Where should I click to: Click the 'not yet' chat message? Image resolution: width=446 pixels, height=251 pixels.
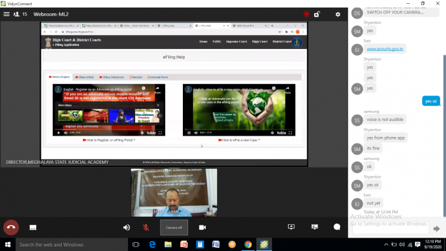pyautogui.click(x=373, y=203)
